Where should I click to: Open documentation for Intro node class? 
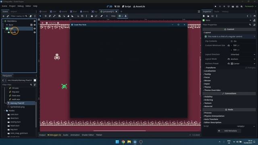(x=254, y=20)
